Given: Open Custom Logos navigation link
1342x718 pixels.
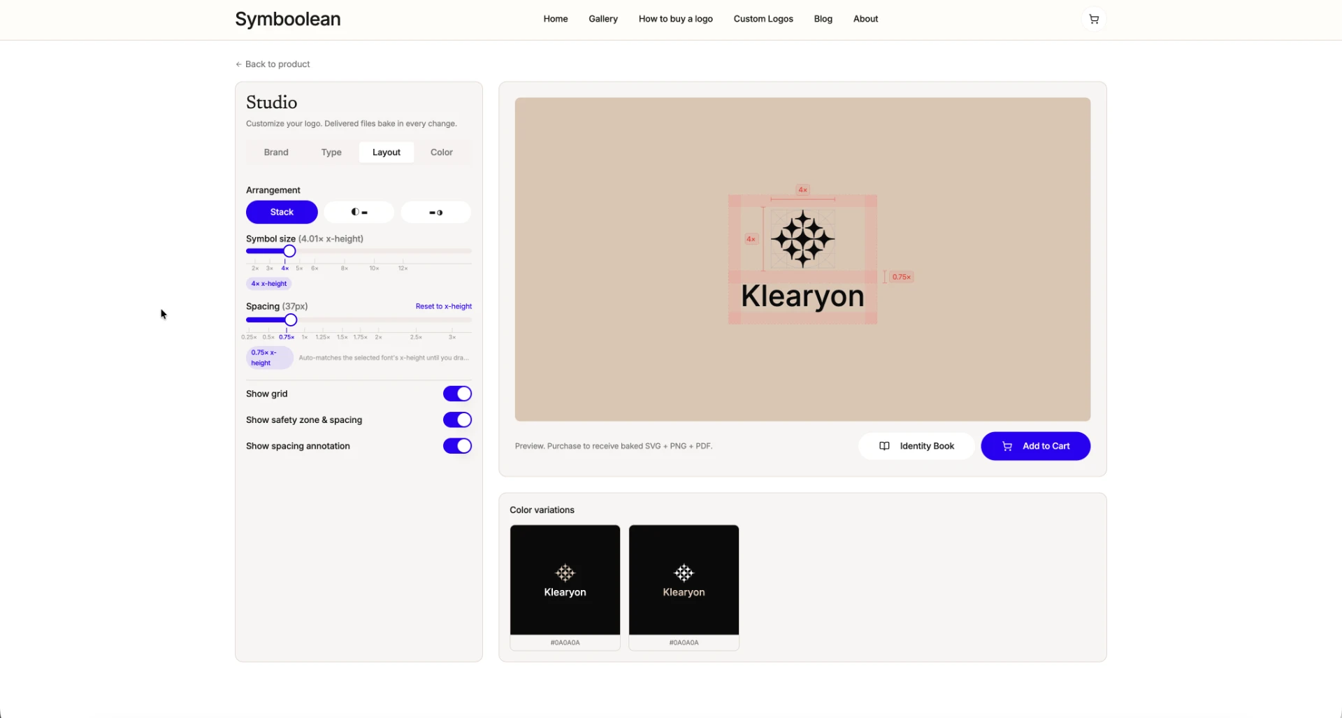Looking at the screenshot, I should (x=763, y=19).
